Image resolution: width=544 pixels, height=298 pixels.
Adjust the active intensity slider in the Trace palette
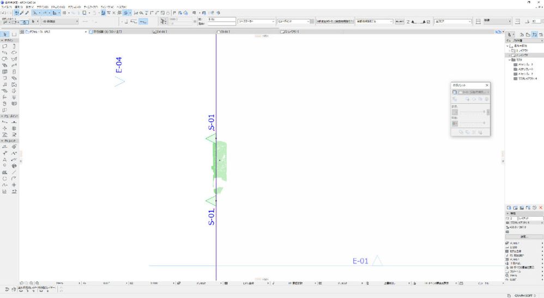472,123
